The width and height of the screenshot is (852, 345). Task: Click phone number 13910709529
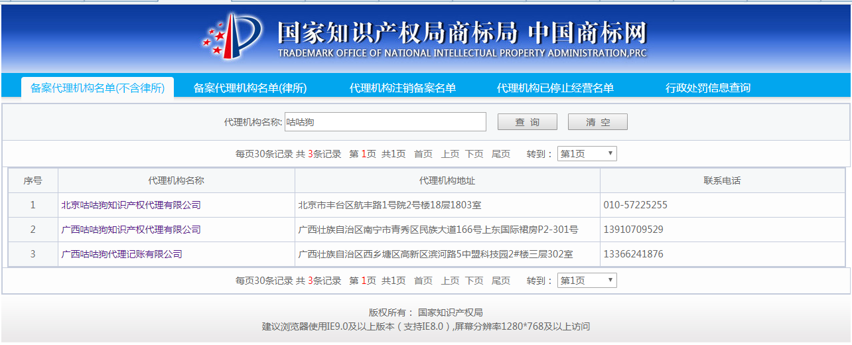[633, 230]
